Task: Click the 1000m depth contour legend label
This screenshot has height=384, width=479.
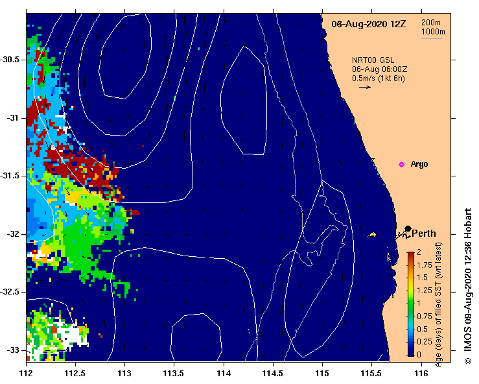Action: 433,32
